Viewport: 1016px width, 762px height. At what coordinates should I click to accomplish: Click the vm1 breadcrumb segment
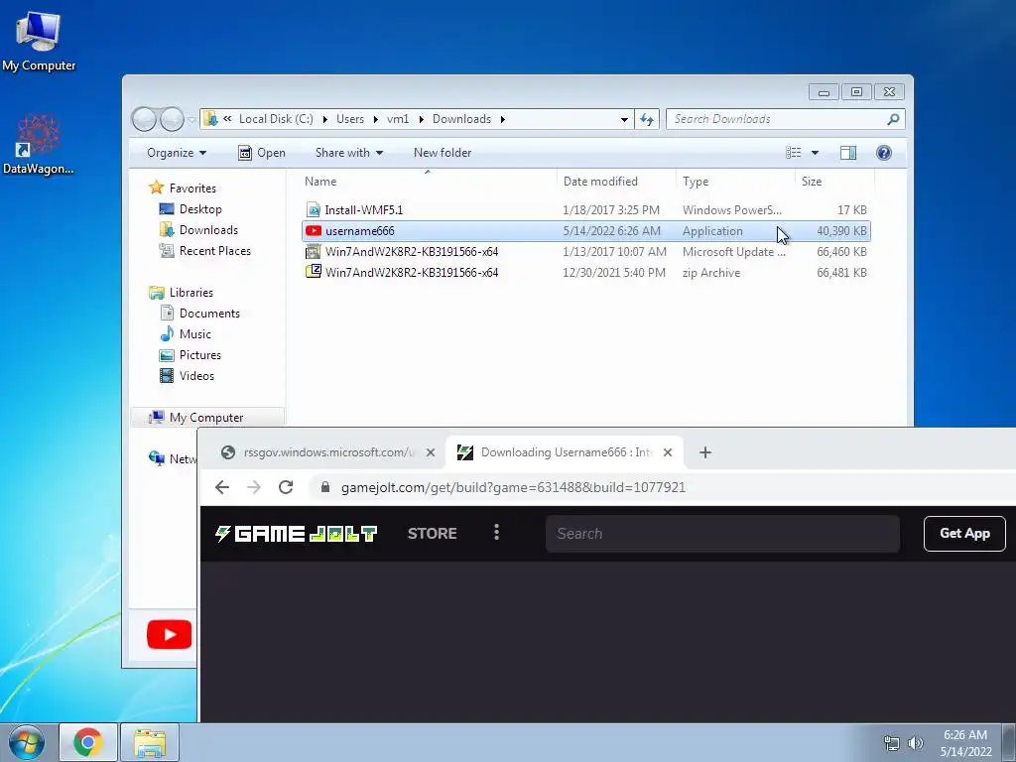tap(398, 119)
